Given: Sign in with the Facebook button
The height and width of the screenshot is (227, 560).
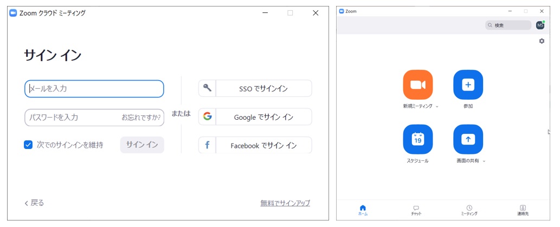Looking at the screenshot, I should point(255,145).
